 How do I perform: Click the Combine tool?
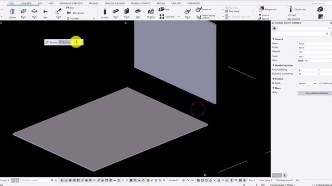[x=294, y=19]
